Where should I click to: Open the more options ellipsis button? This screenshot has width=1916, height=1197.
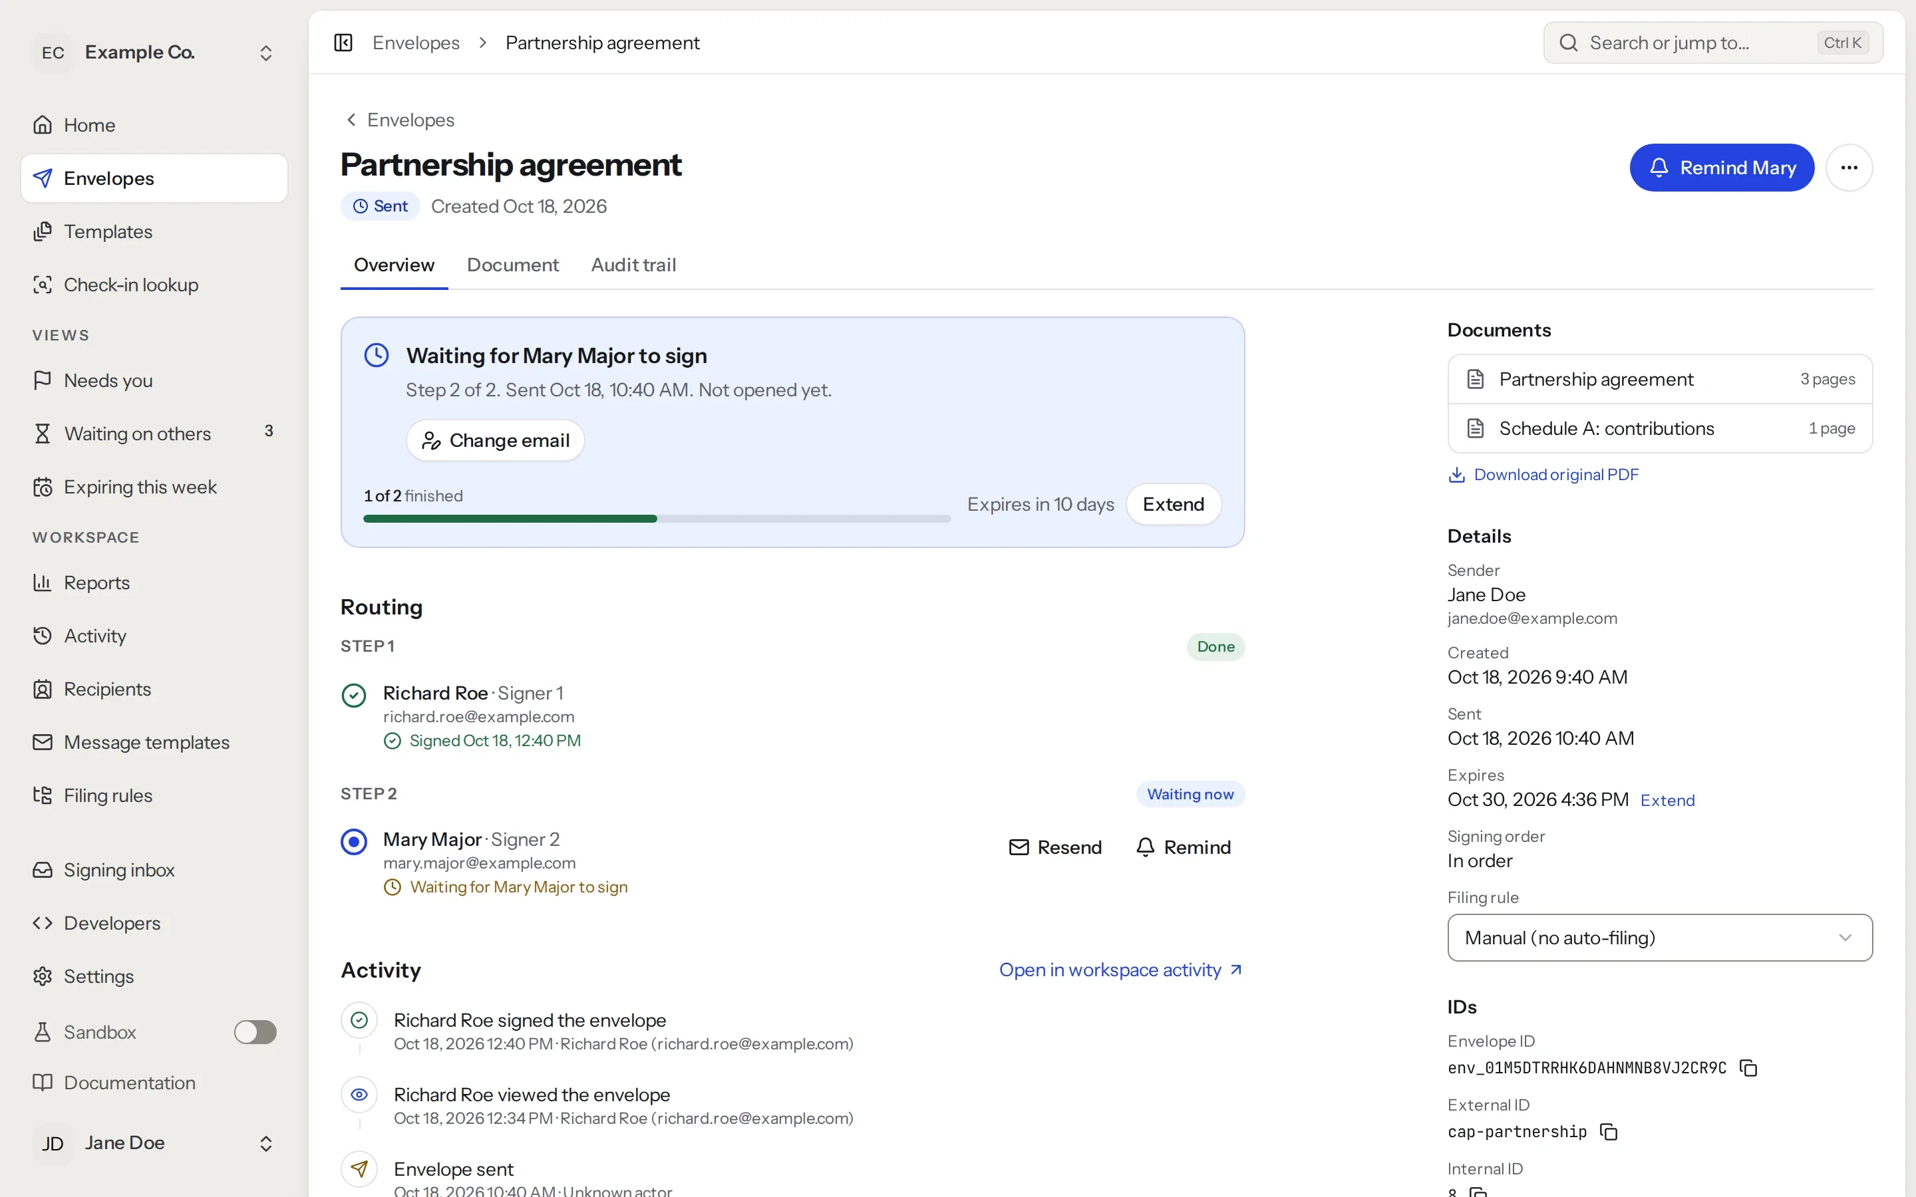point(1849,168)
